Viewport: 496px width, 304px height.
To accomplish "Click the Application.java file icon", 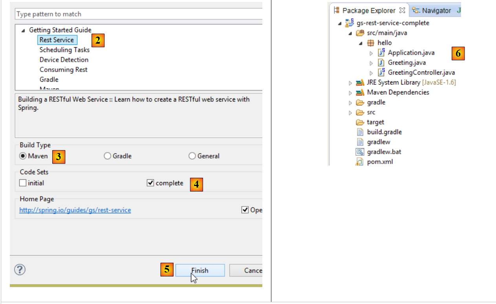I will 381,53.
